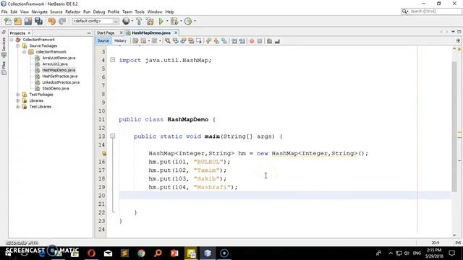Open the Navigate menu
This screenshot has width=463, height=260.
coord(40,12)
